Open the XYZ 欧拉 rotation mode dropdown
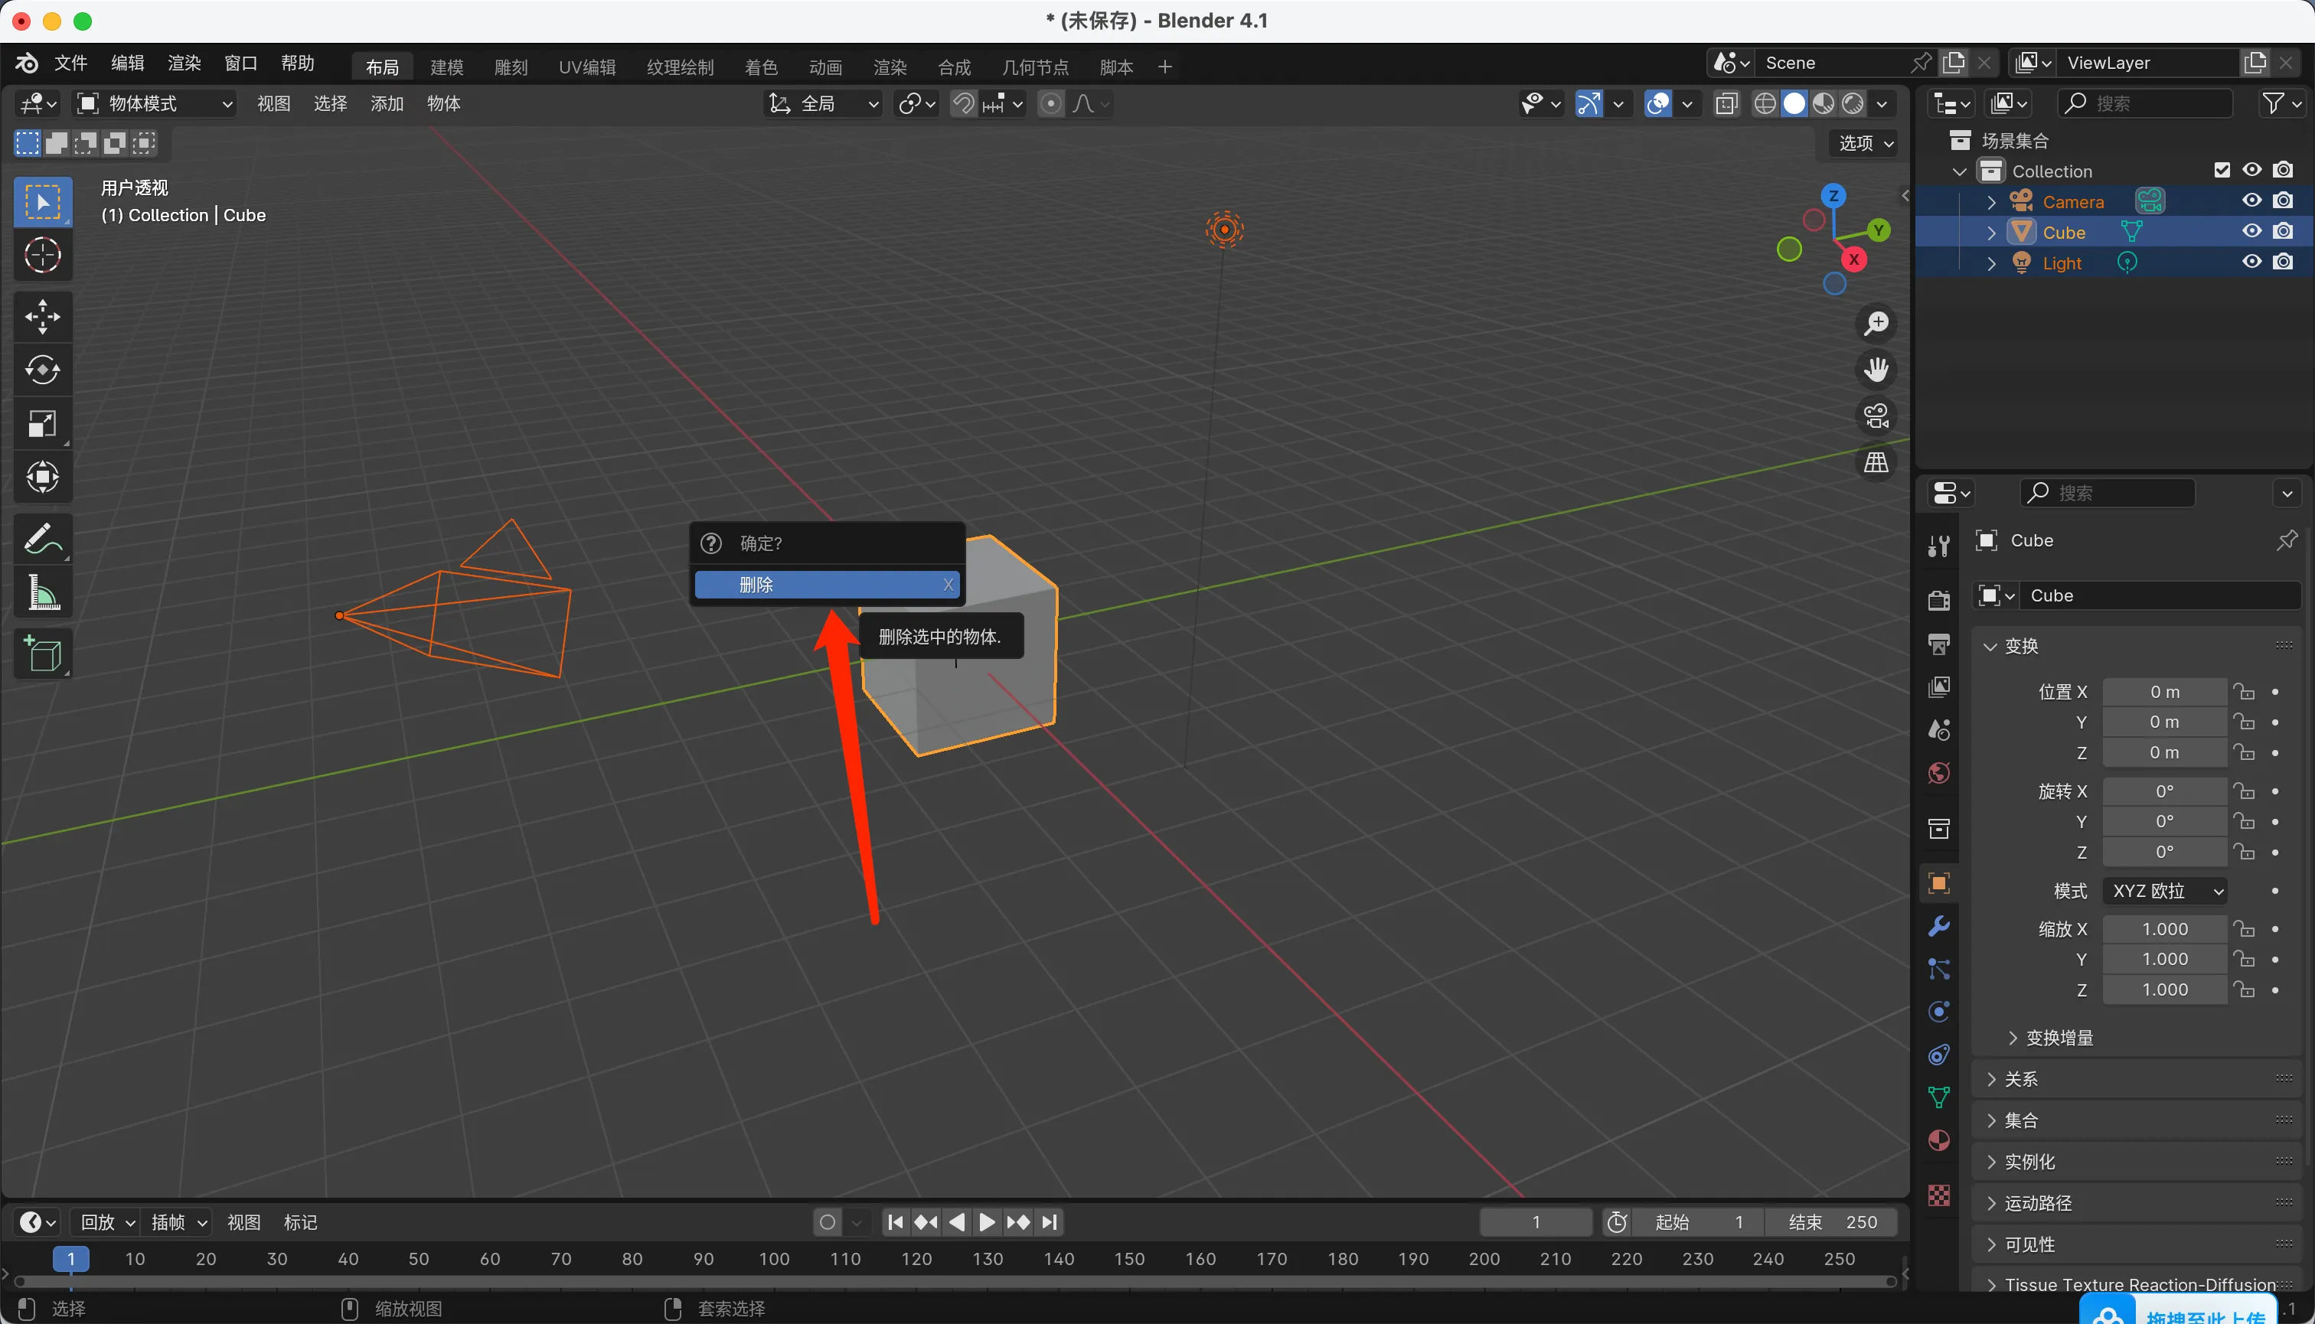The width and height of the screenshot is (2315, 1324). (x=2166, y=891)
